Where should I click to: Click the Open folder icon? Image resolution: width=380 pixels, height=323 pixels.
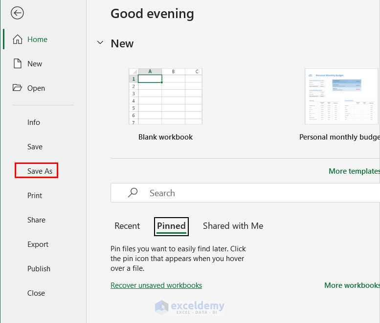[17, 87]
